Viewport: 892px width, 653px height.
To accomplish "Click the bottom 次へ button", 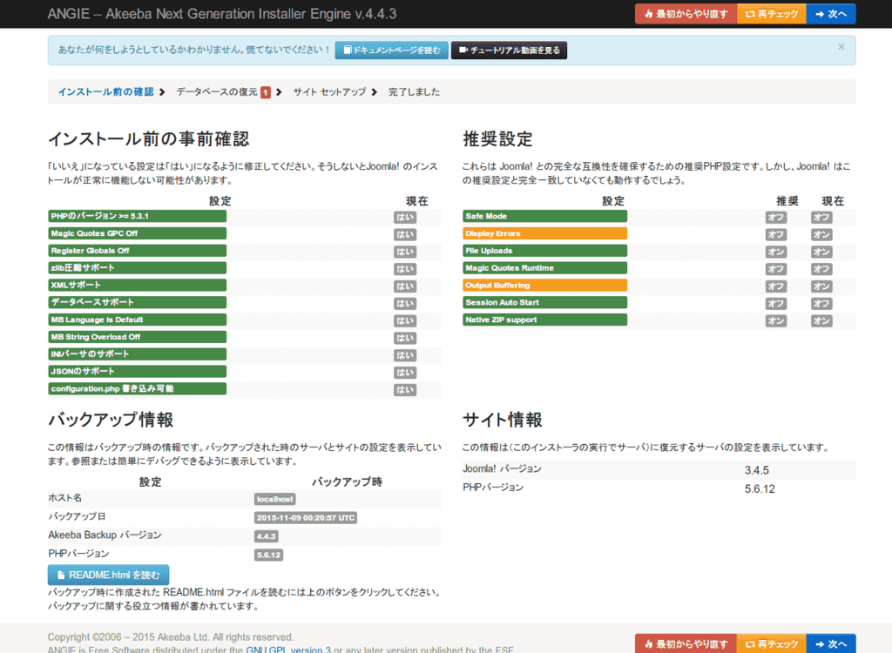I will click(x=831, y=644).
